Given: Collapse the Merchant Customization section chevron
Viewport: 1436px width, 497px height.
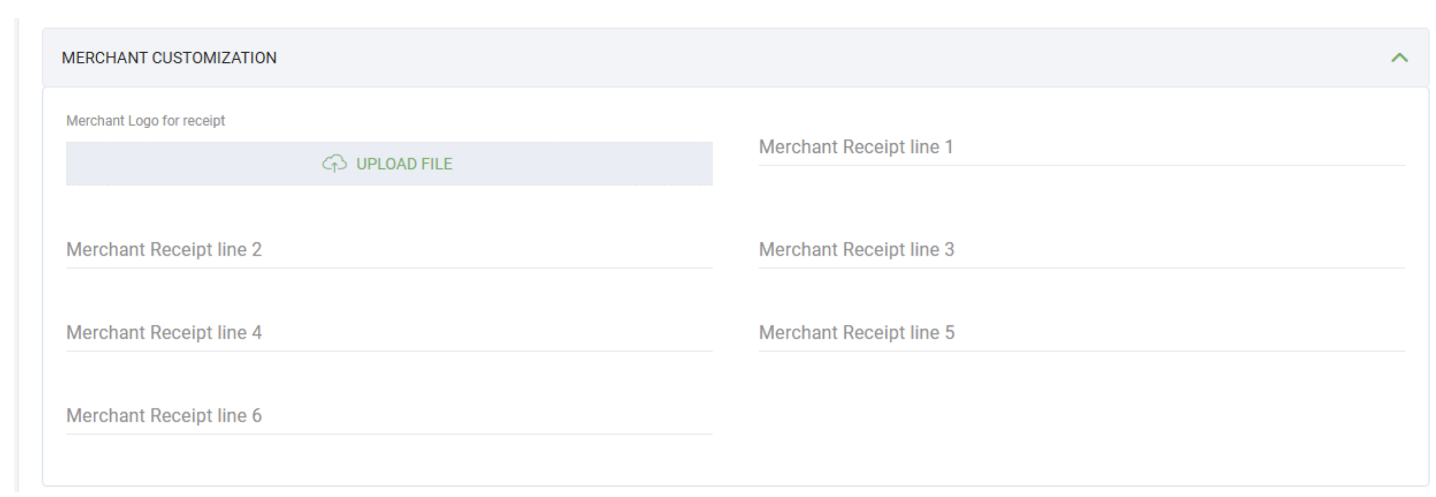Looking at the screenshot, I should point(1399,58).
